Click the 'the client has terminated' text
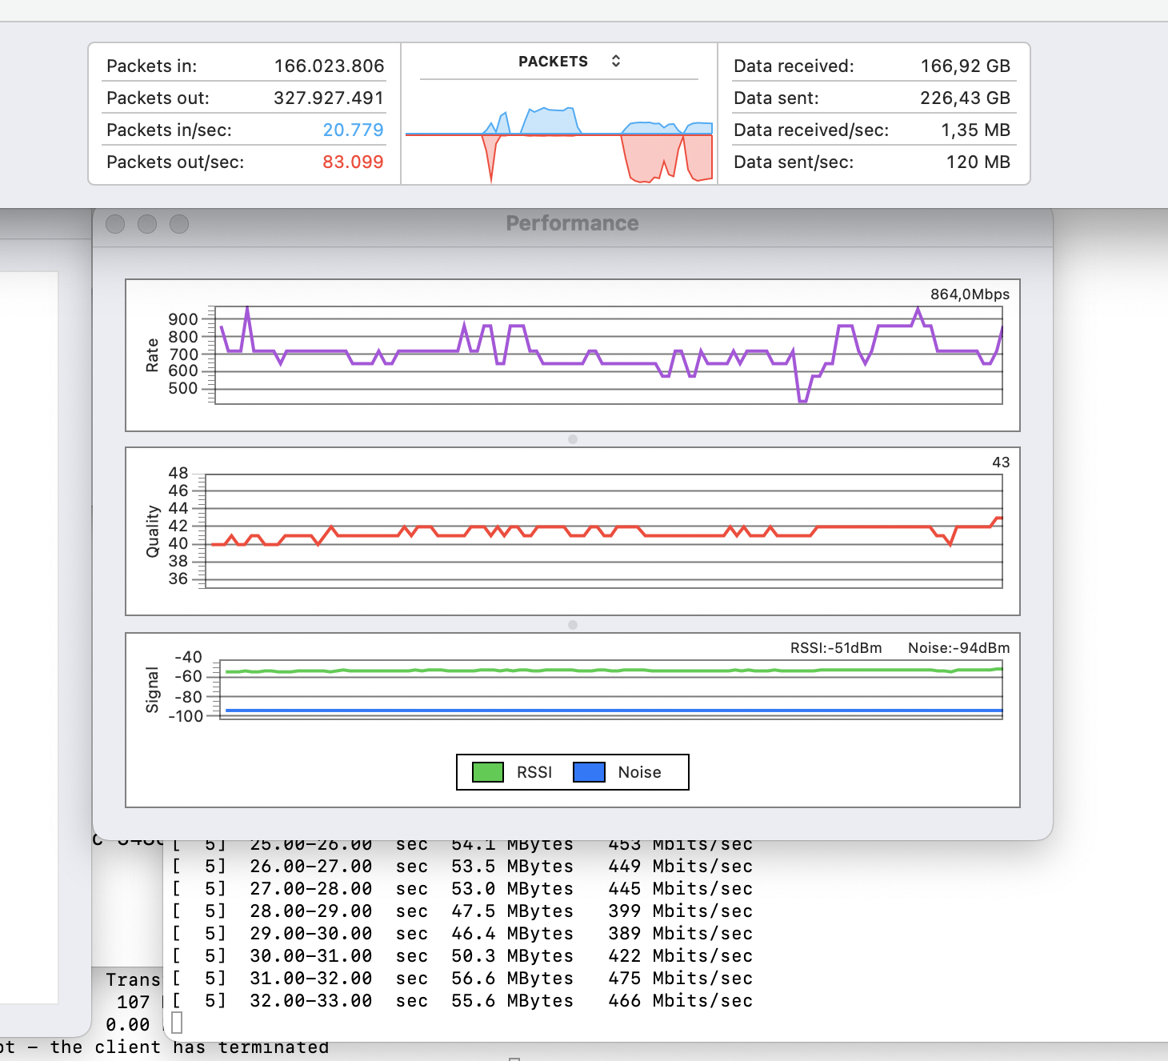This screenshot has width=1168, height=1061. pos(190,1047)
